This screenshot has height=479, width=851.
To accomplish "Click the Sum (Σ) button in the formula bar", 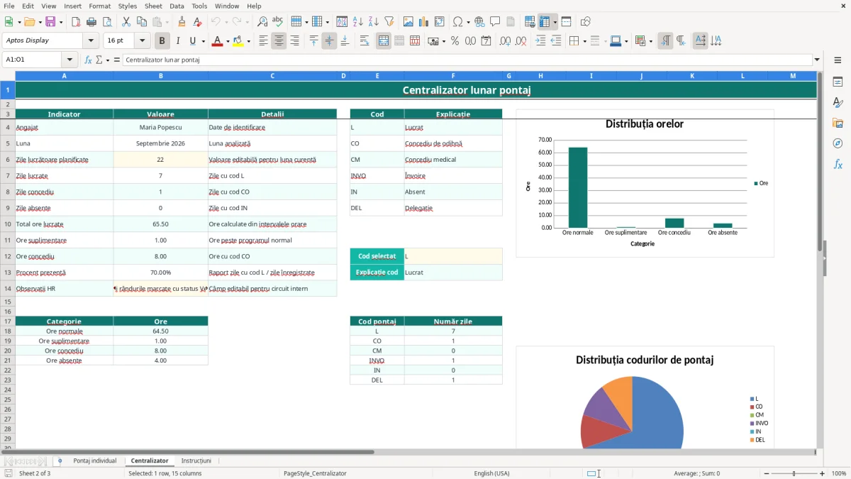I will coord(99,60).
